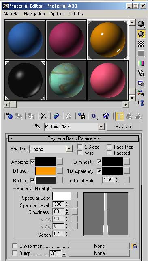Click the Select by Material icon
This screenshot has height=261, width=148.
141,93
